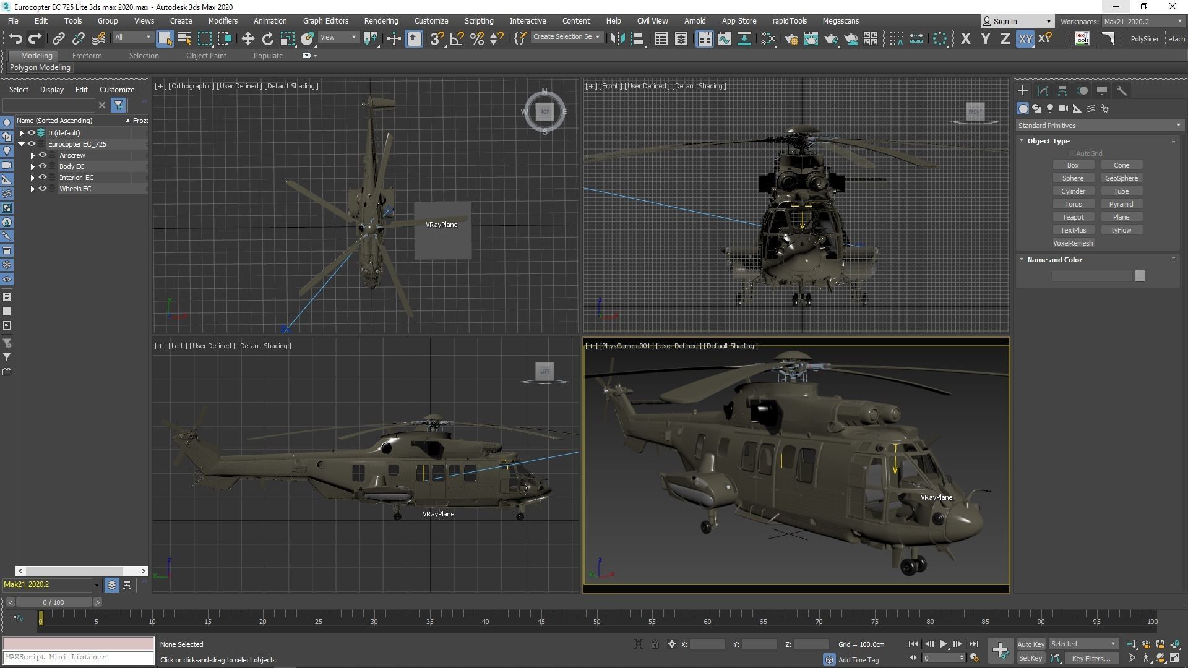The width and height of the screenshot is (1188, 668).
Task: Open Select by Name dialog icon
Action: [184, 38]
